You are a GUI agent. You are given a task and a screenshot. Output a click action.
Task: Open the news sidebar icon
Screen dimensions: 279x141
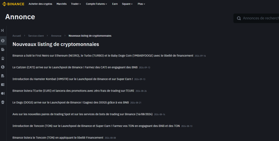pos(3,49)
